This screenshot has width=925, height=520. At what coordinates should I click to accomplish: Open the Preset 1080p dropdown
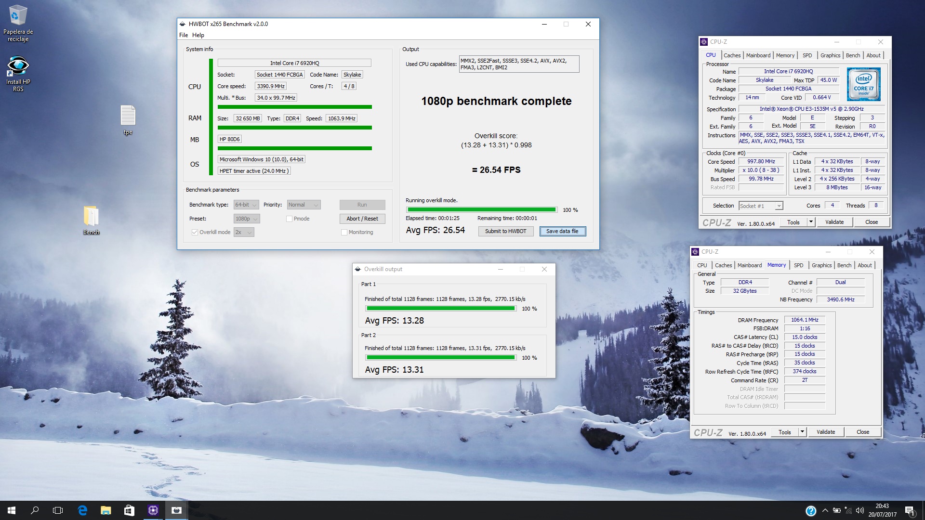coord(247,219)
